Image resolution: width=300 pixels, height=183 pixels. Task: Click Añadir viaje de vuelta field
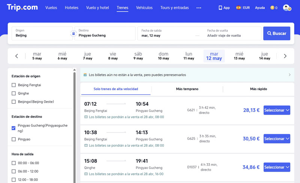pos(224,35)
